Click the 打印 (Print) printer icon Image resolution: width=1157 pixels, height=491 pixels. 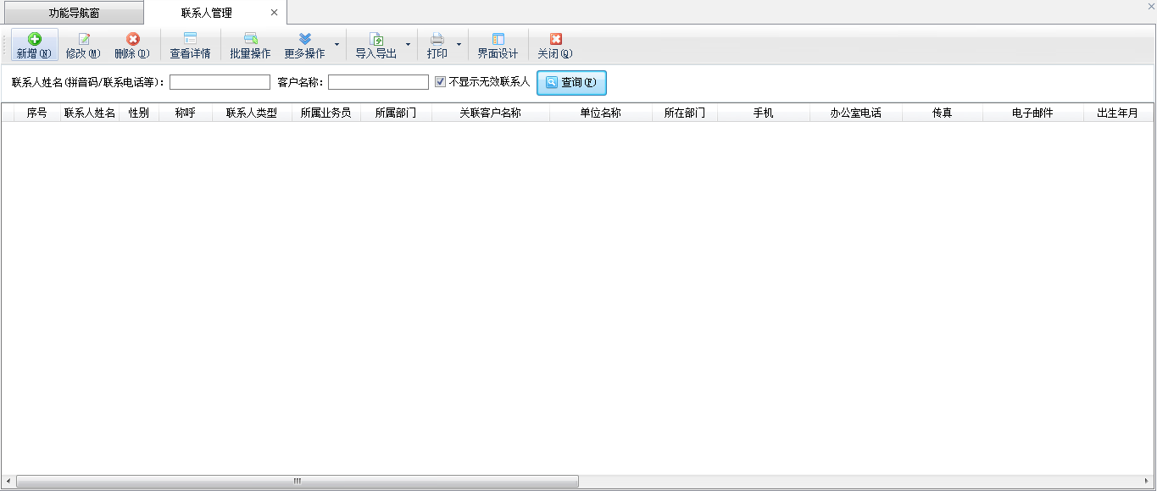(x=437, y=39)
